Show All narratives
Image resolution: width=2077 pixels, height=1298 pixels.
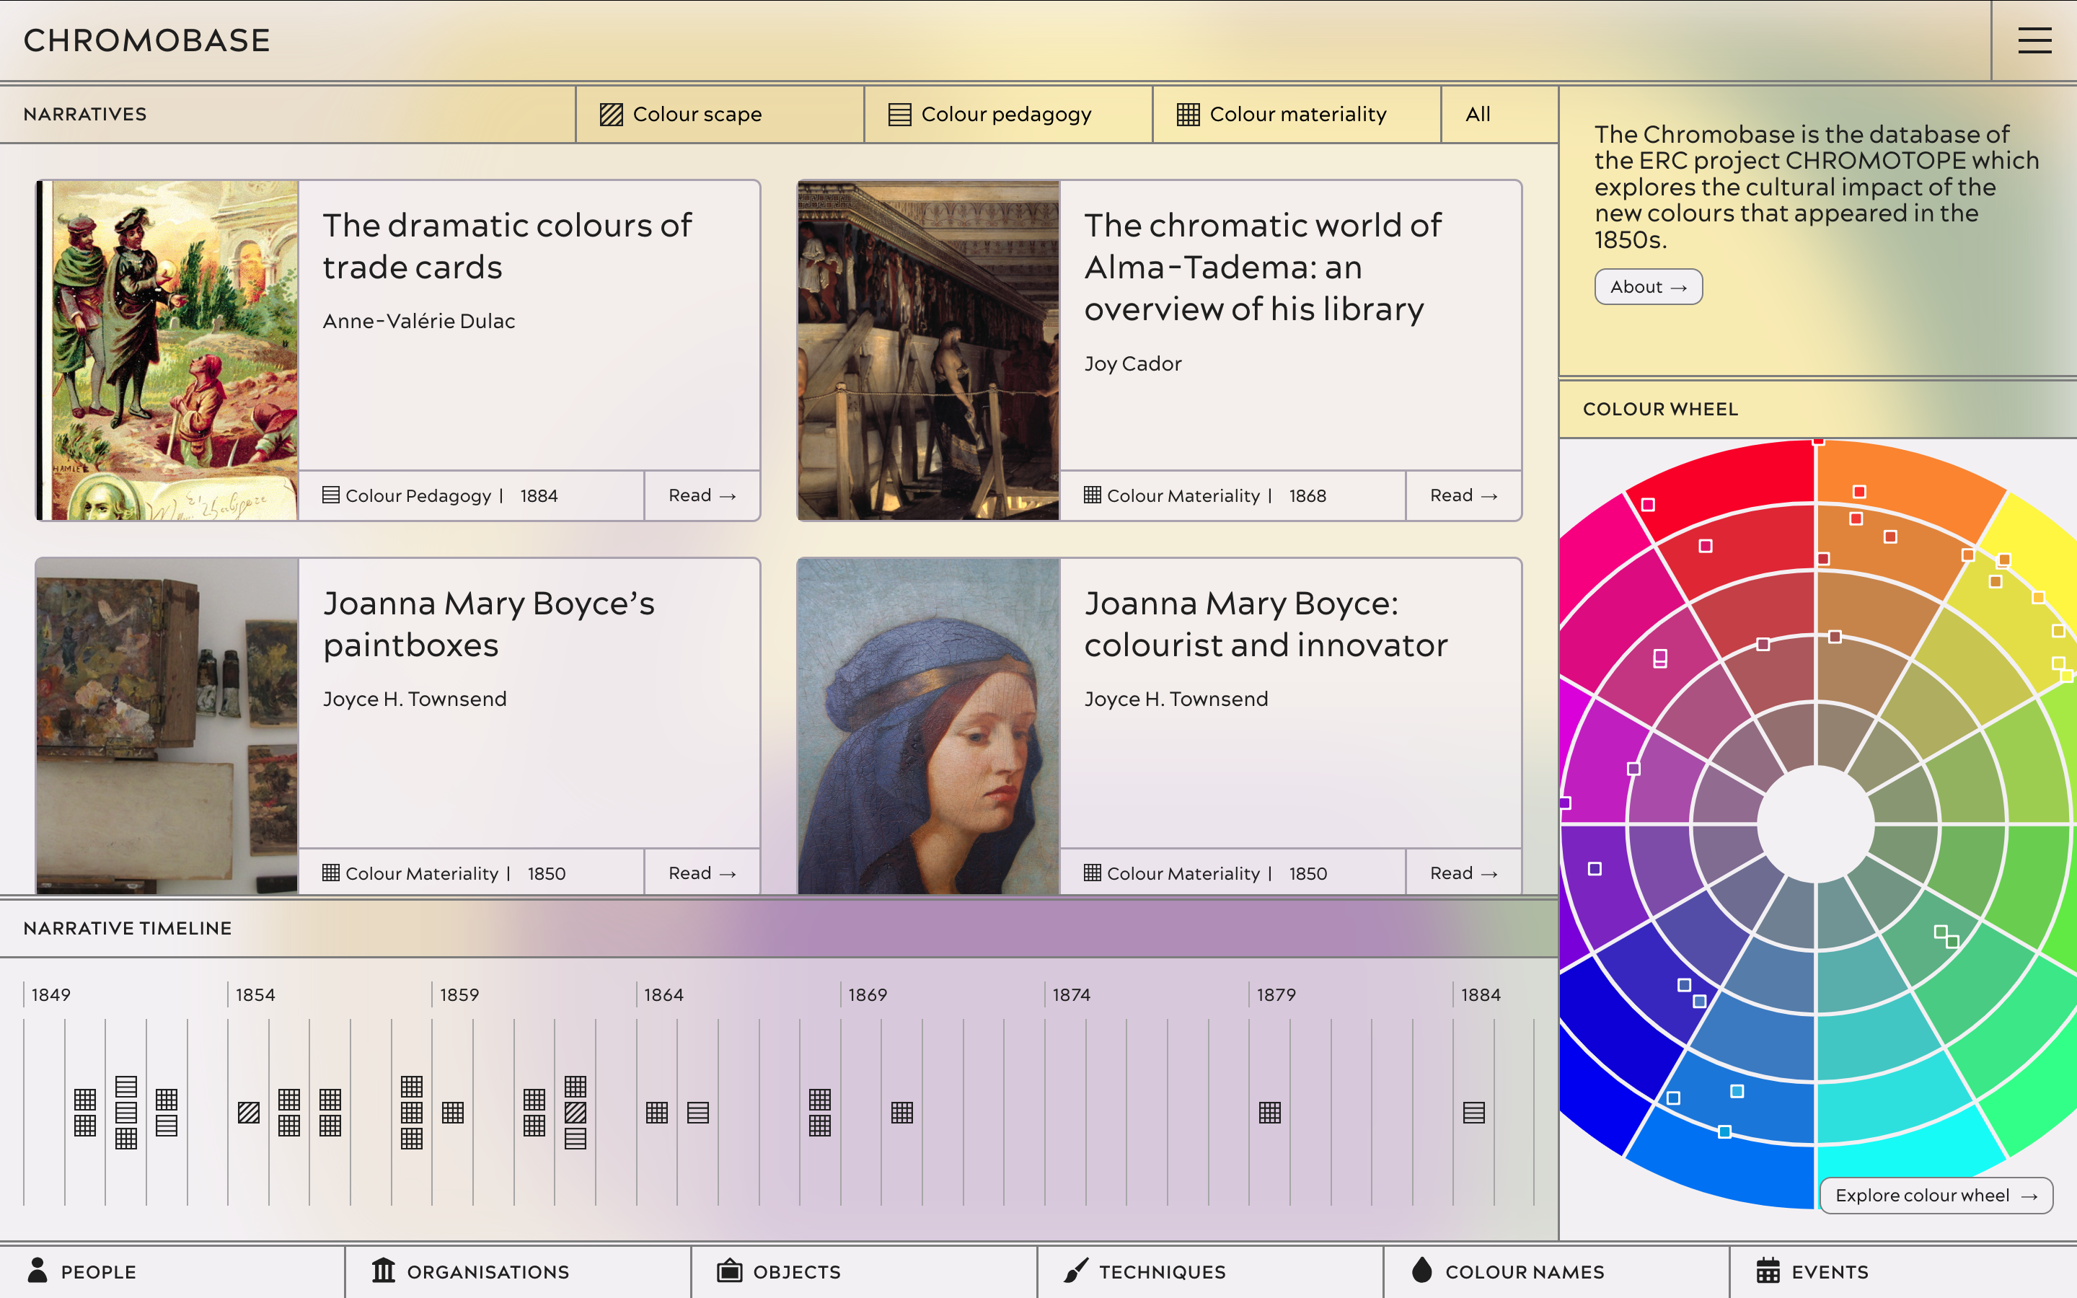[x=1477, y=114]
